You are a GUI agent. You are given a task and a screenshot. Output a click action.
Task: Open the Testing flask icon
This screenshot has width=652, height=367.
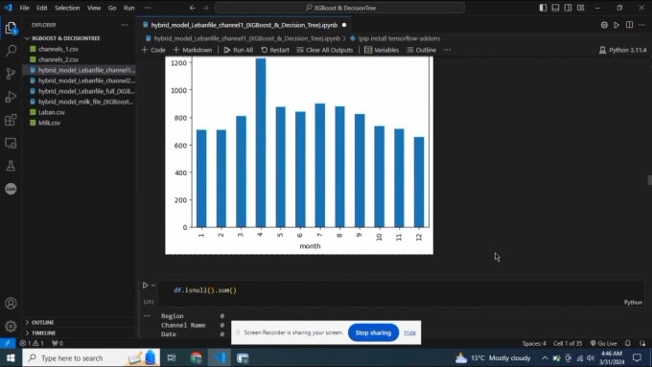point(11,166)
